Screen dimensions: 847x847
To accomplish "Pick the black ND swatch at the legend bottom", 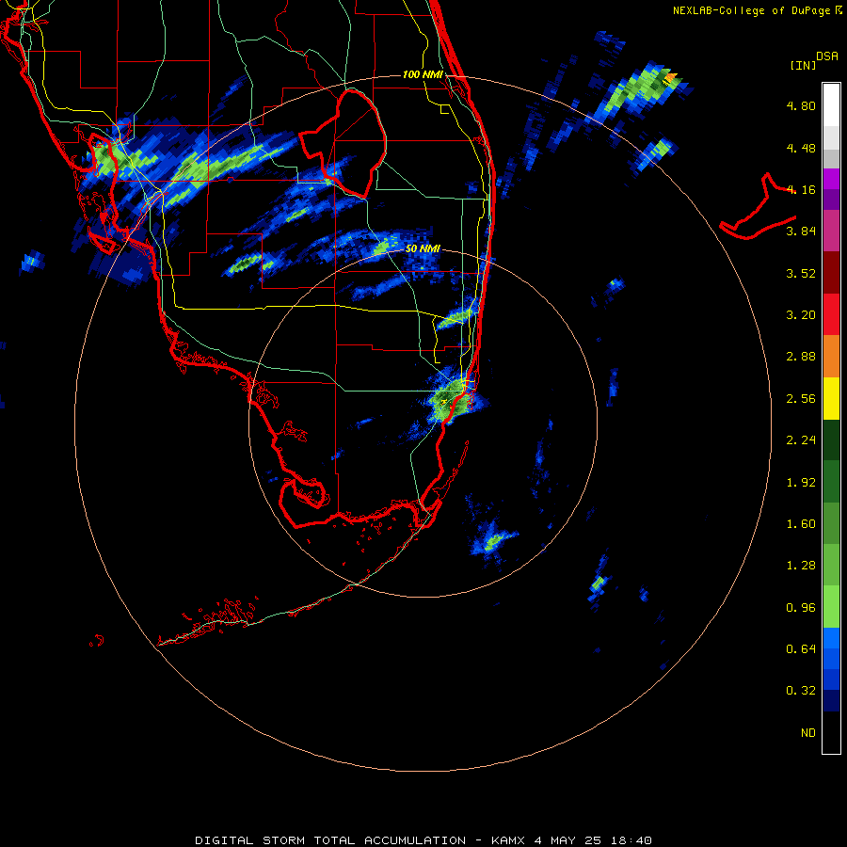I will click(831, 732).
